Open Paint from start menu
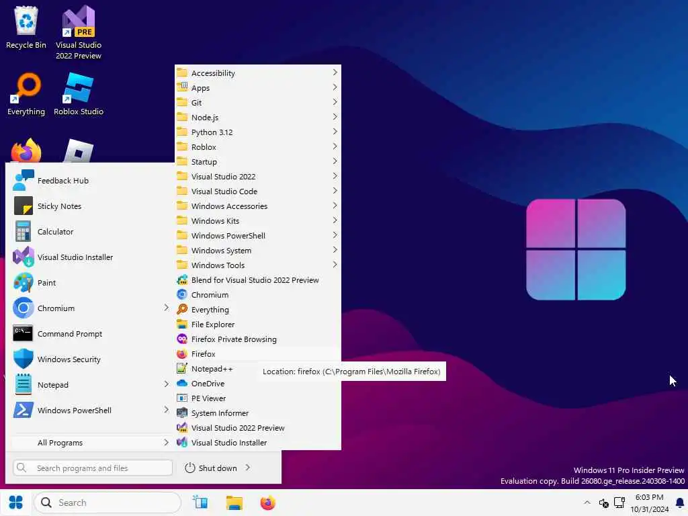The image size is (688, 516). click(x=90, y=283)
